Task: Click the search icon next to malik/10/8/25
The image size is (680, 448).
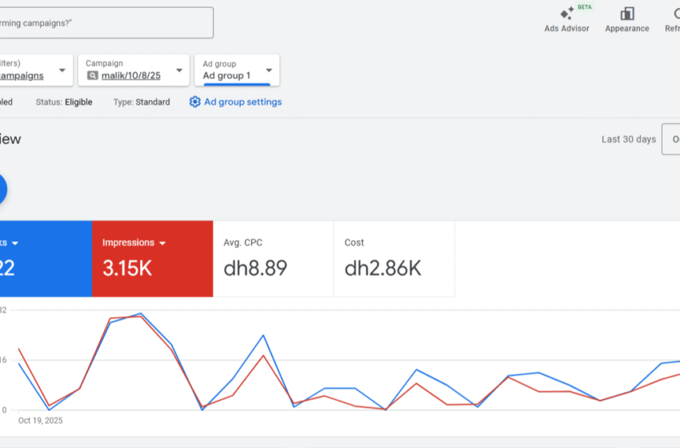Action: 93,76
